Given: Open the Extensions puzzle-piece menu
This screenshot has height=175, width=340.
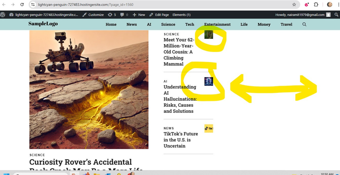Looking at the screenshot, I should tap(316, 4).
